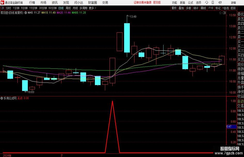Switch to the 15分钟 period tab
Viewport: 244px width, 157px height.
click(x=33, y=8)
